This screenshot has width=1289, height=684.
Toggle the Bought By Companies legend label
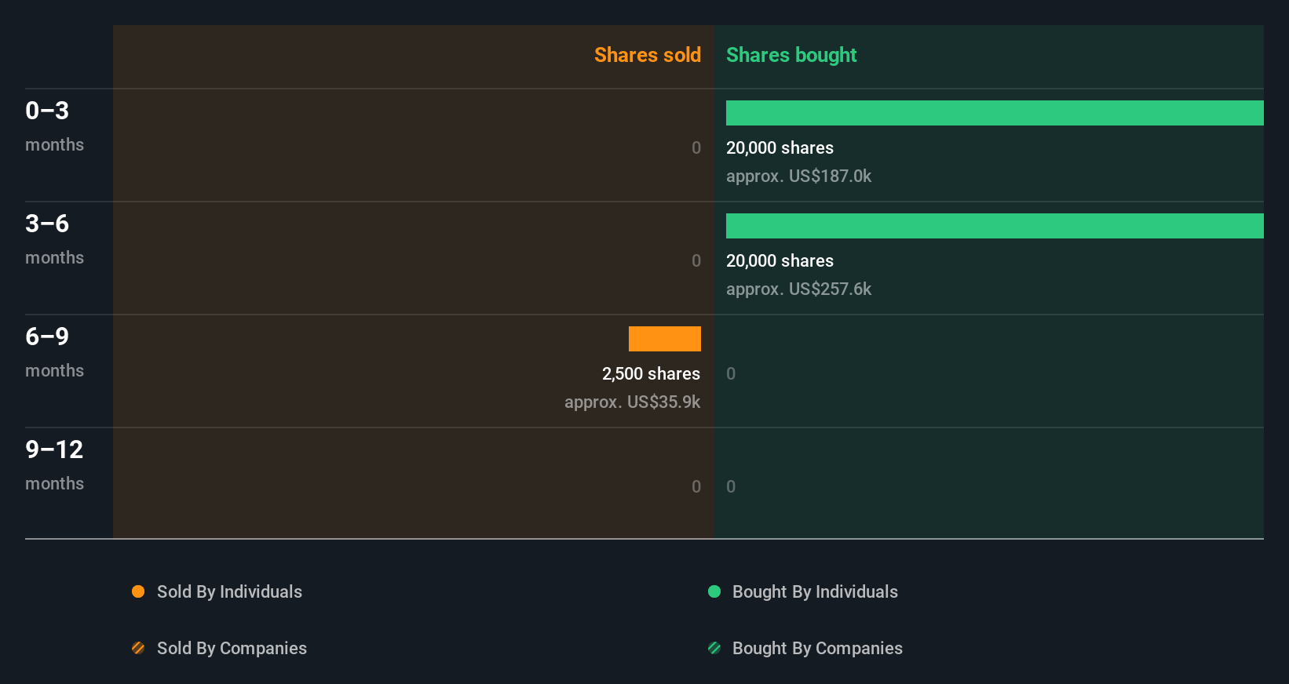click(817, 648)
